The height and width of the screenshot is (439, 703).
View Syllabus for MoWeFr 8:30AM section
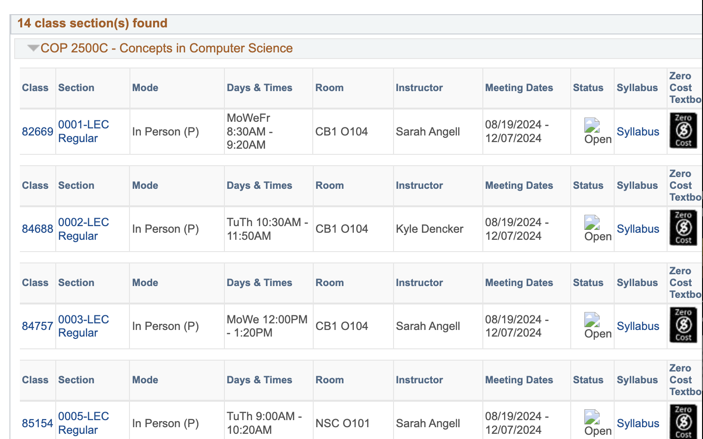tap(638, 132)
